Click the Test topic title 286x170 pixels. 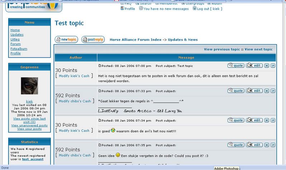pyautogui.click(x=69, y=23)
